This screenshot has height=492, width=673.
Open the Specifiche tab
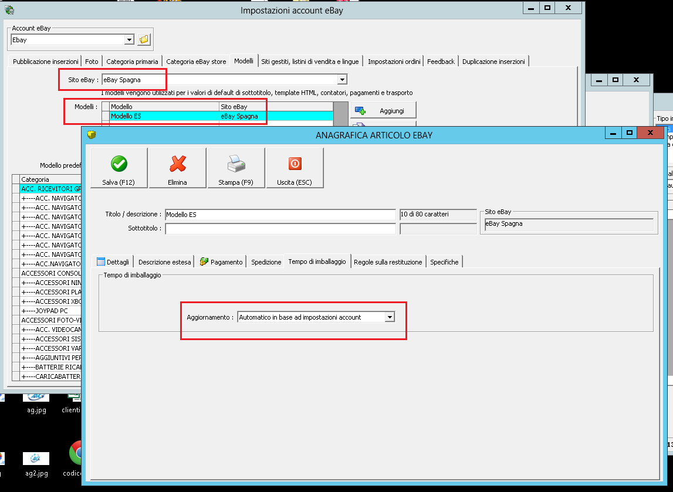[444, 262]
